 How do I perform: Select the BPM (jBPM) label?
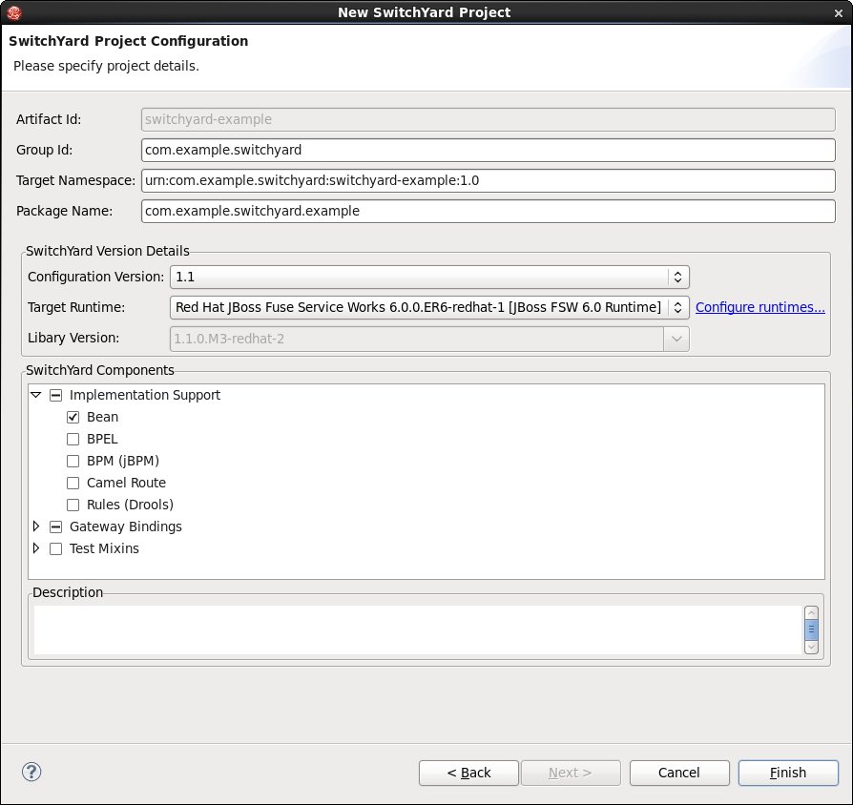[123, 462]
